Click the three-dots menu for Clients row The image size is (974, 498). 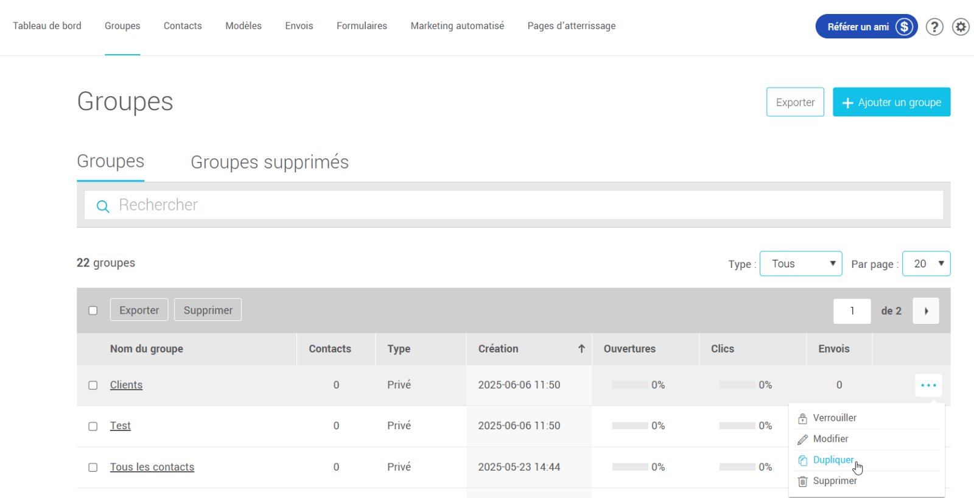(928, 385)
